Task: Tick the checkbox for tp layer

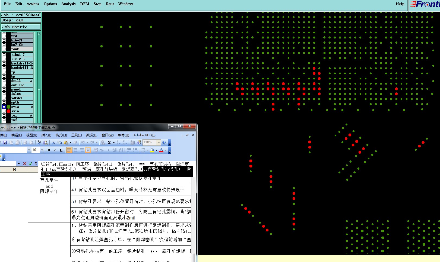Action: [4, 72]
